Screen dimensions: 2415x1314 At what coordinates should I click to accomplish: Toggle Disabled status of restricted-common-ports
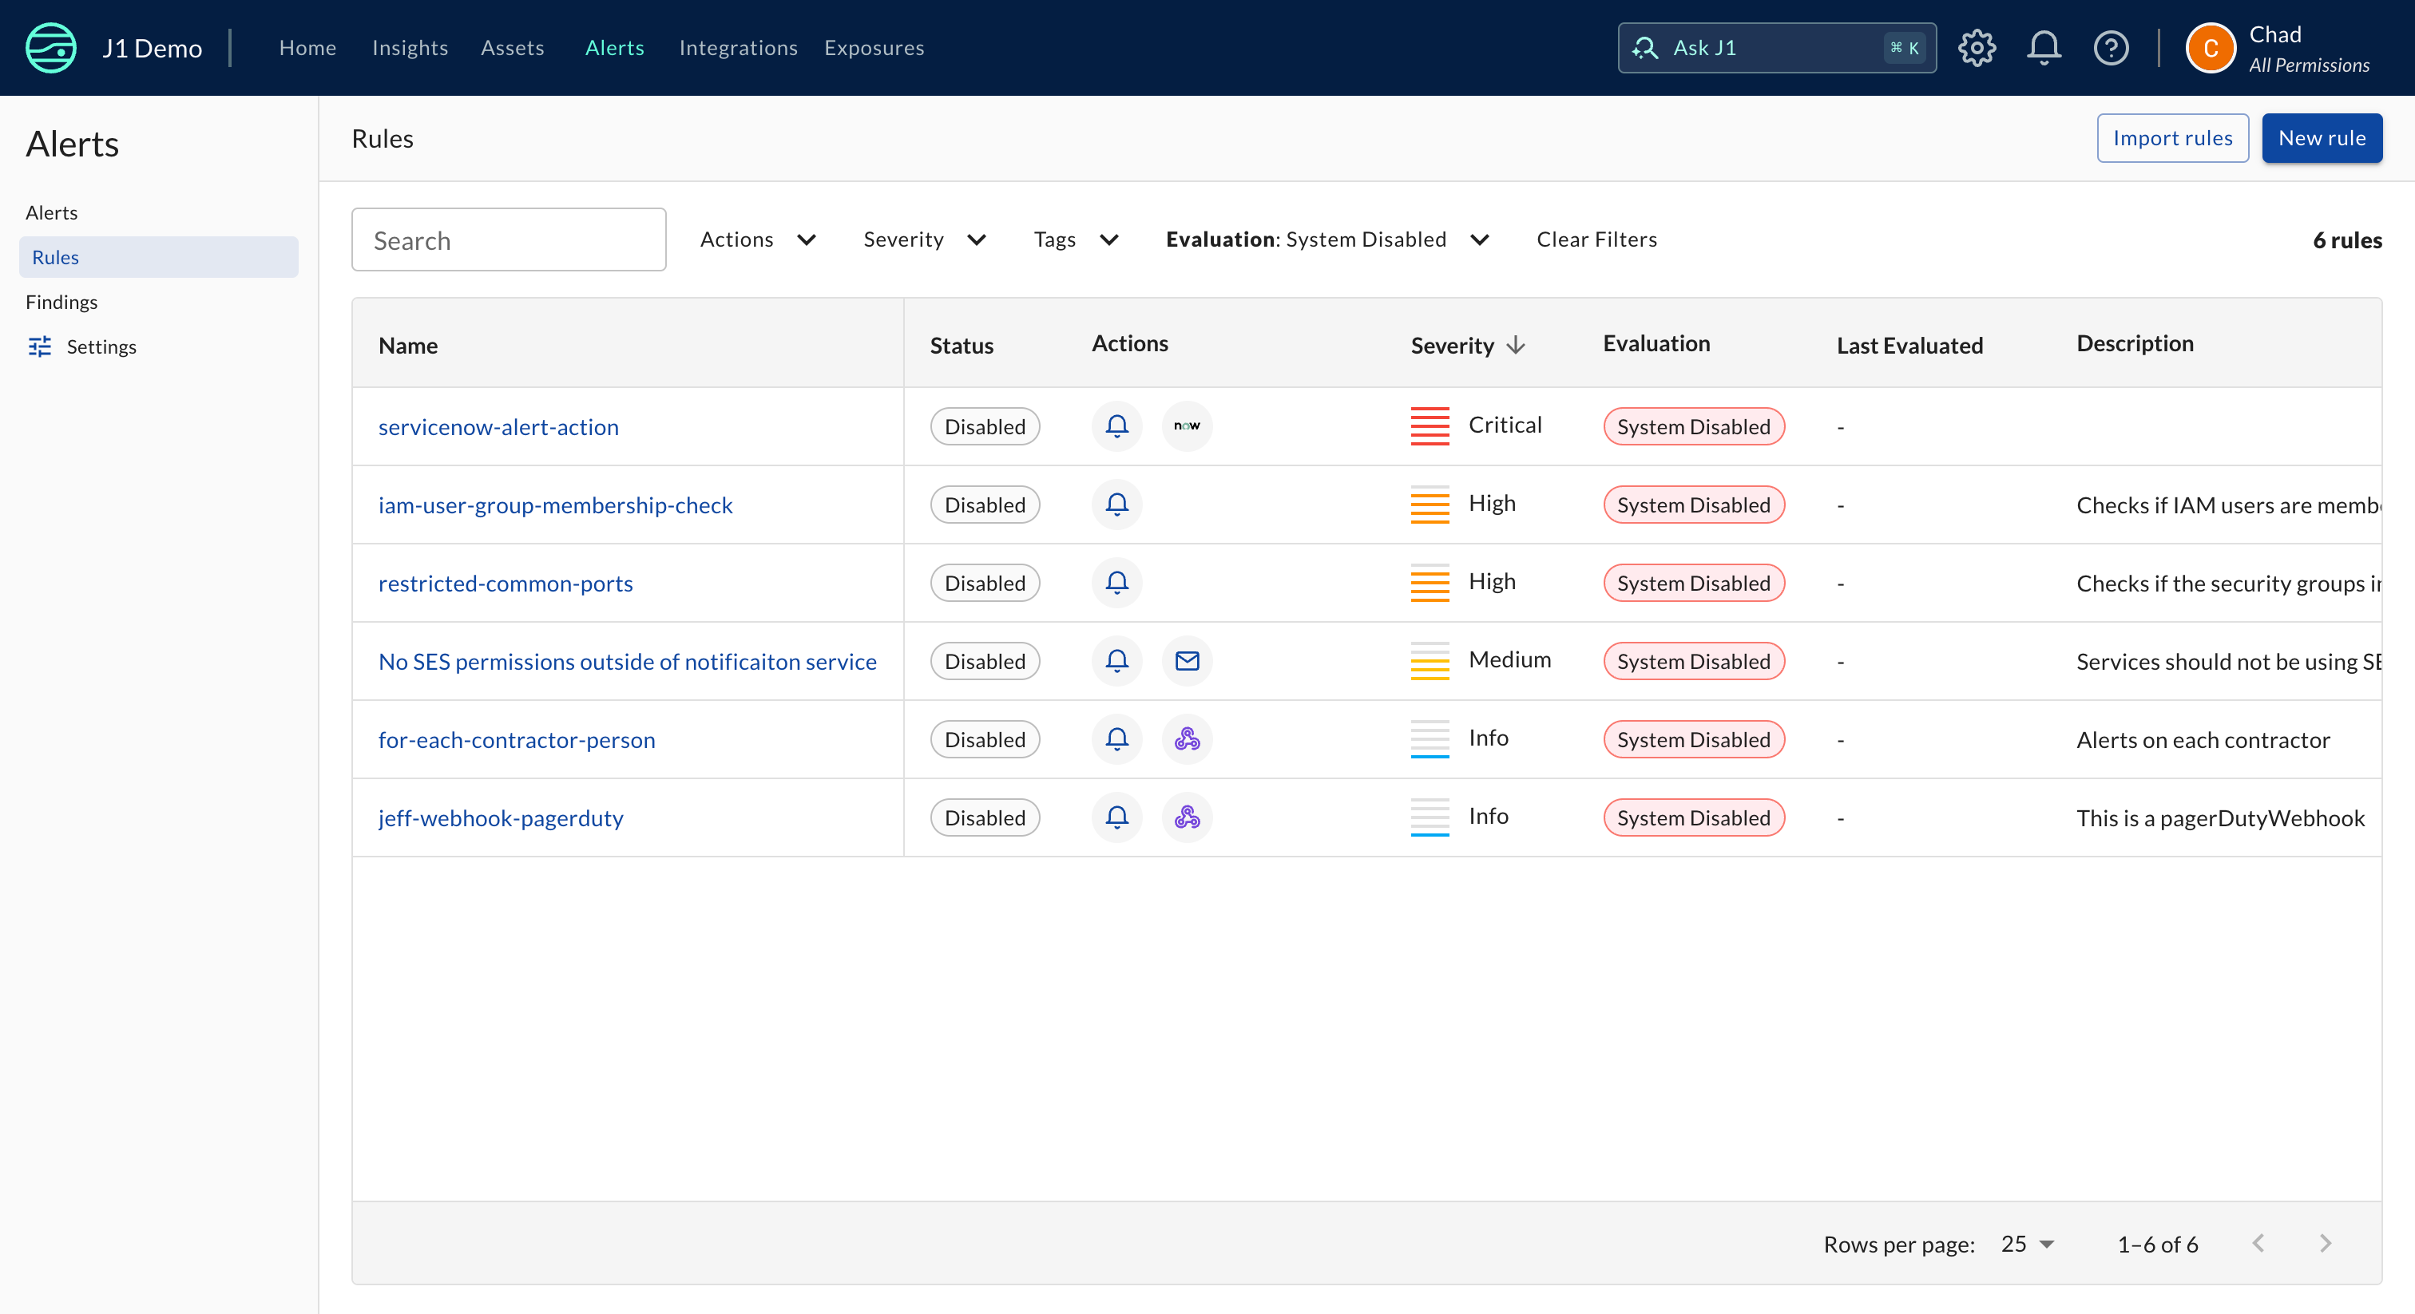click(985, 583)
